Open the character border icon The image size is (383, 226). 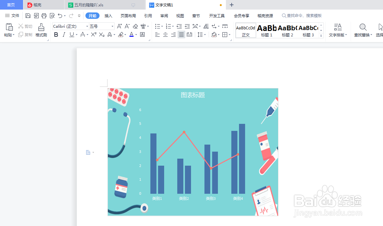point(142,34)
